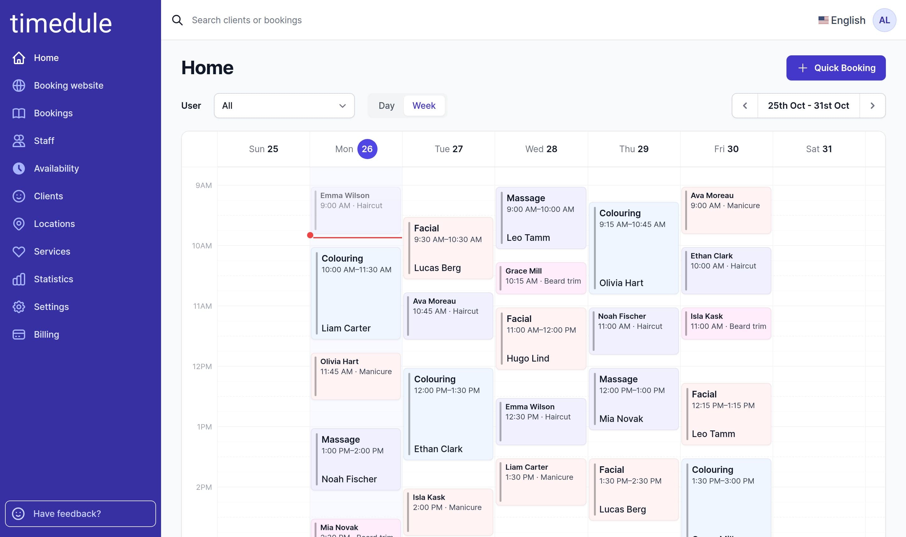Open the 25th Oct - 31st Oct date picker
The height and width of the screenshot is (537, 906).
click(x=808, y=106)
